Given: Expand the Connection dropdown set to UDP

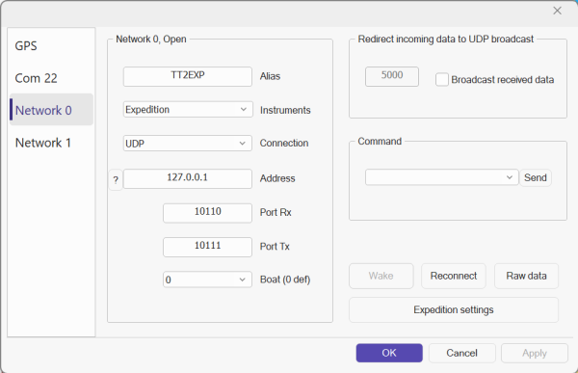Looking at the screenshot, I should [188, 144].
